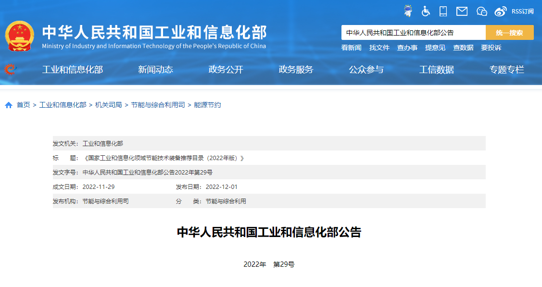Open the mail envelope icon
Screen dimensions: 542x287
[462, 11]
